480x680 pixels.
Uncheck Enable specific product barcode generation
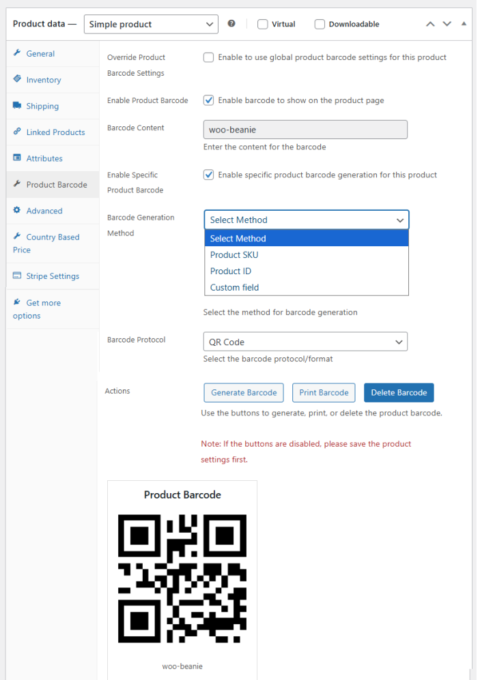(209, 175)
